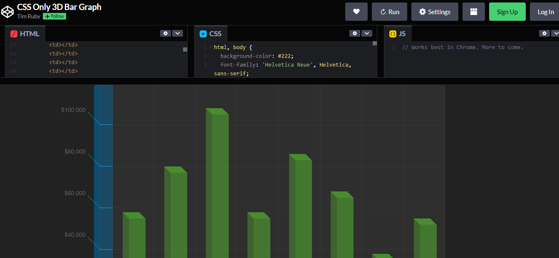Click HTML line 18 td code
The width and height of the screenshot is (559, 258).
(63, 71)
